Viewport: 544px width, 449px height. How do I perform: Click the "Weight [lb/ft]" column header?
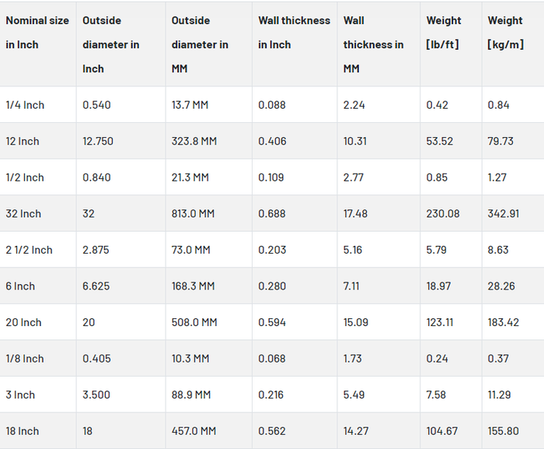(x=444, y=33)
